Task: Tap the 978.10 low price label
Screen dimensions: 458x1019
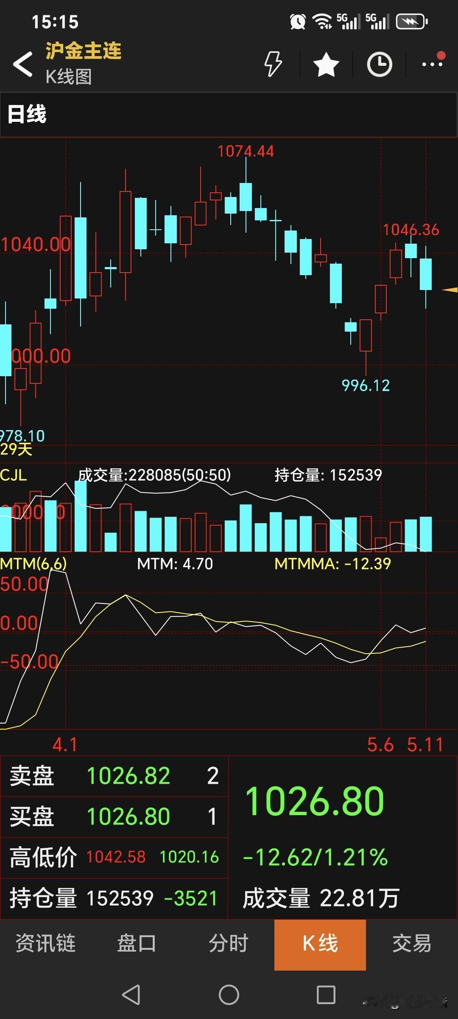Action: (22, 436)
